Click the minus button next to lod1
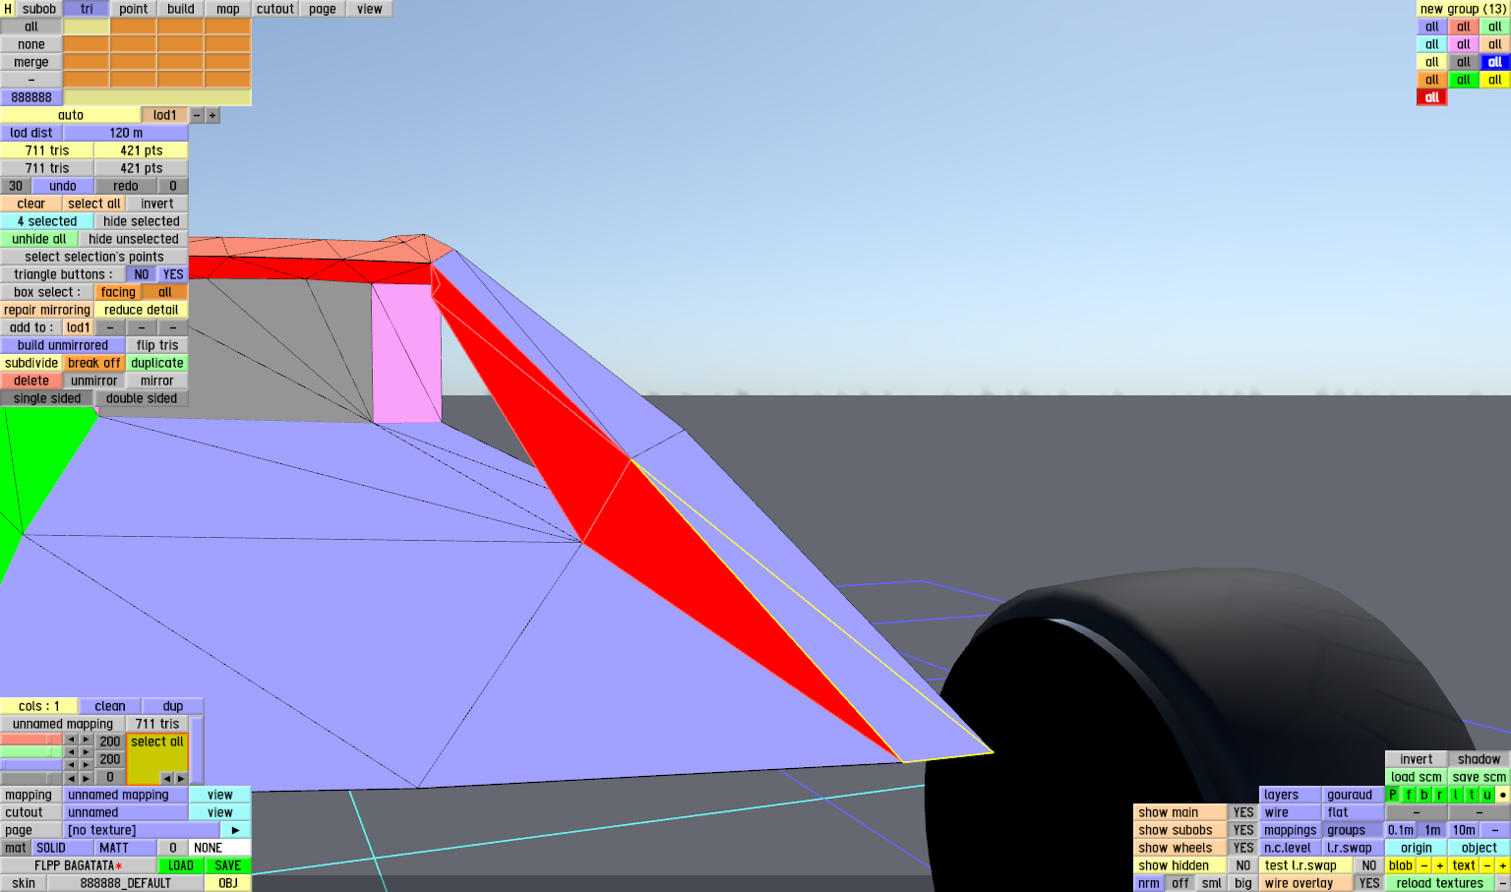The height and width of the screenshot is (892, 1511). click(197, 115)
